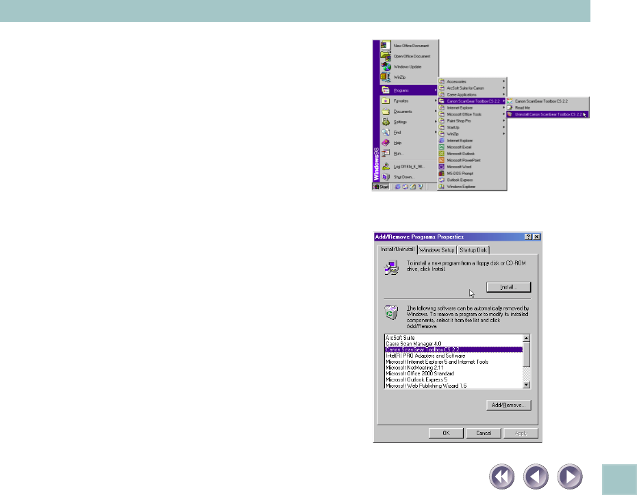Switch to the Windows Setup tab
637x495 pixels.
coord(437,250)
